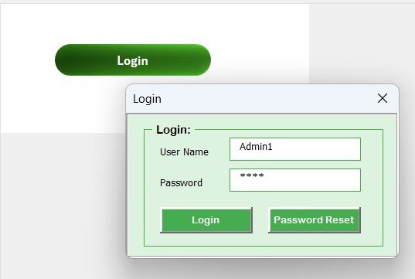415x279 pixels.
Task: Click the User Name label
Action: pos(184,152)
